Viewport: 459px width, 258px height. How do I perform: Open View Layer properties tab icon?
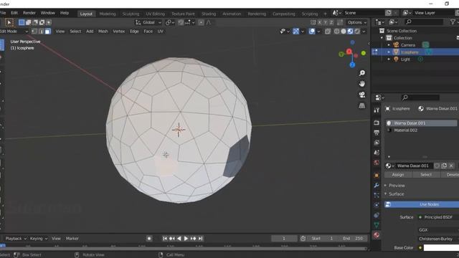[x=377, y=143]
